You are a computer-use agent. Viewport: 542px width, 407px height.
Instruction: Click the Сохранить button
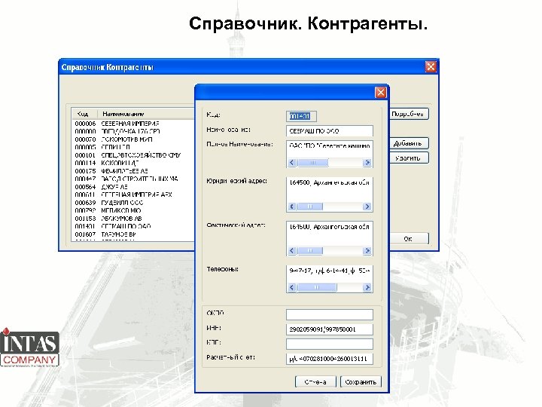[361, 381]
